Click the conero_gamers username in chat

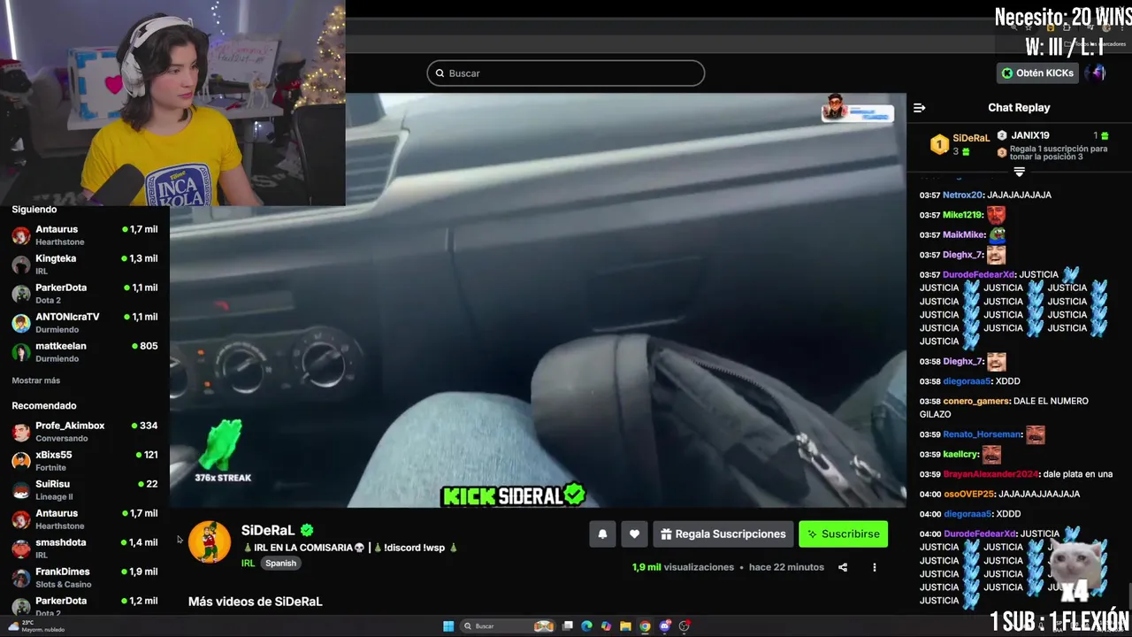(976, 401)
